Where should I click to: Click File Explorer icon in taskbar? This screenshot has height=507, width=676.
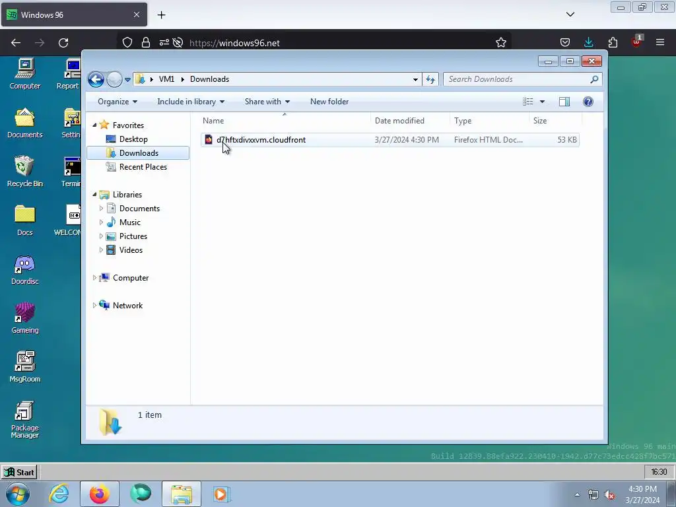pyautogui.click(x=182, y=494)
